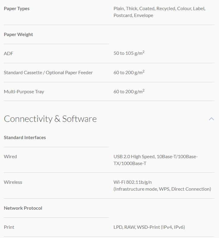
Task: Select the Wired row label
Action: click(x=10, y=157)
